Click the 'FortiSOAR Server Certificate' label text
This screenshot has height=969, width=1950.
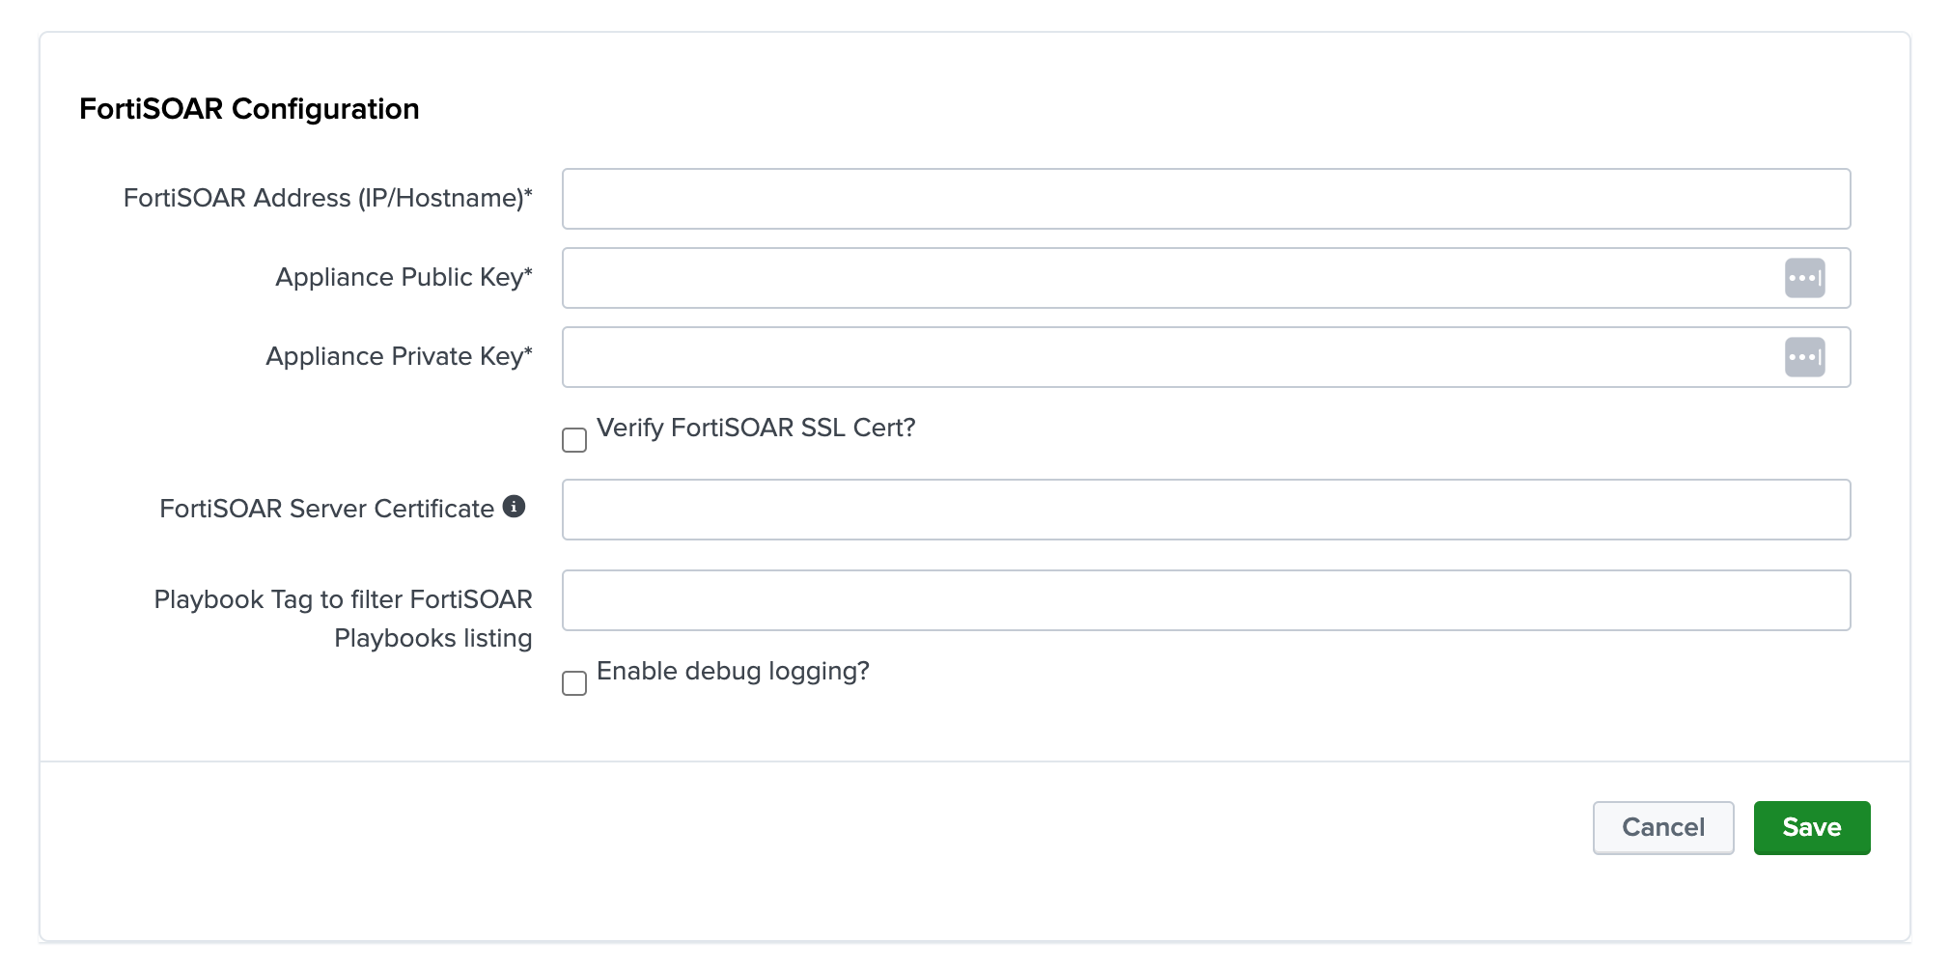(326, 509)
